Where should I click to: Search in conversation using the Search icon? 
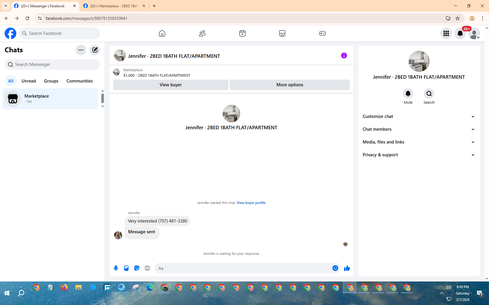[429, 94]
